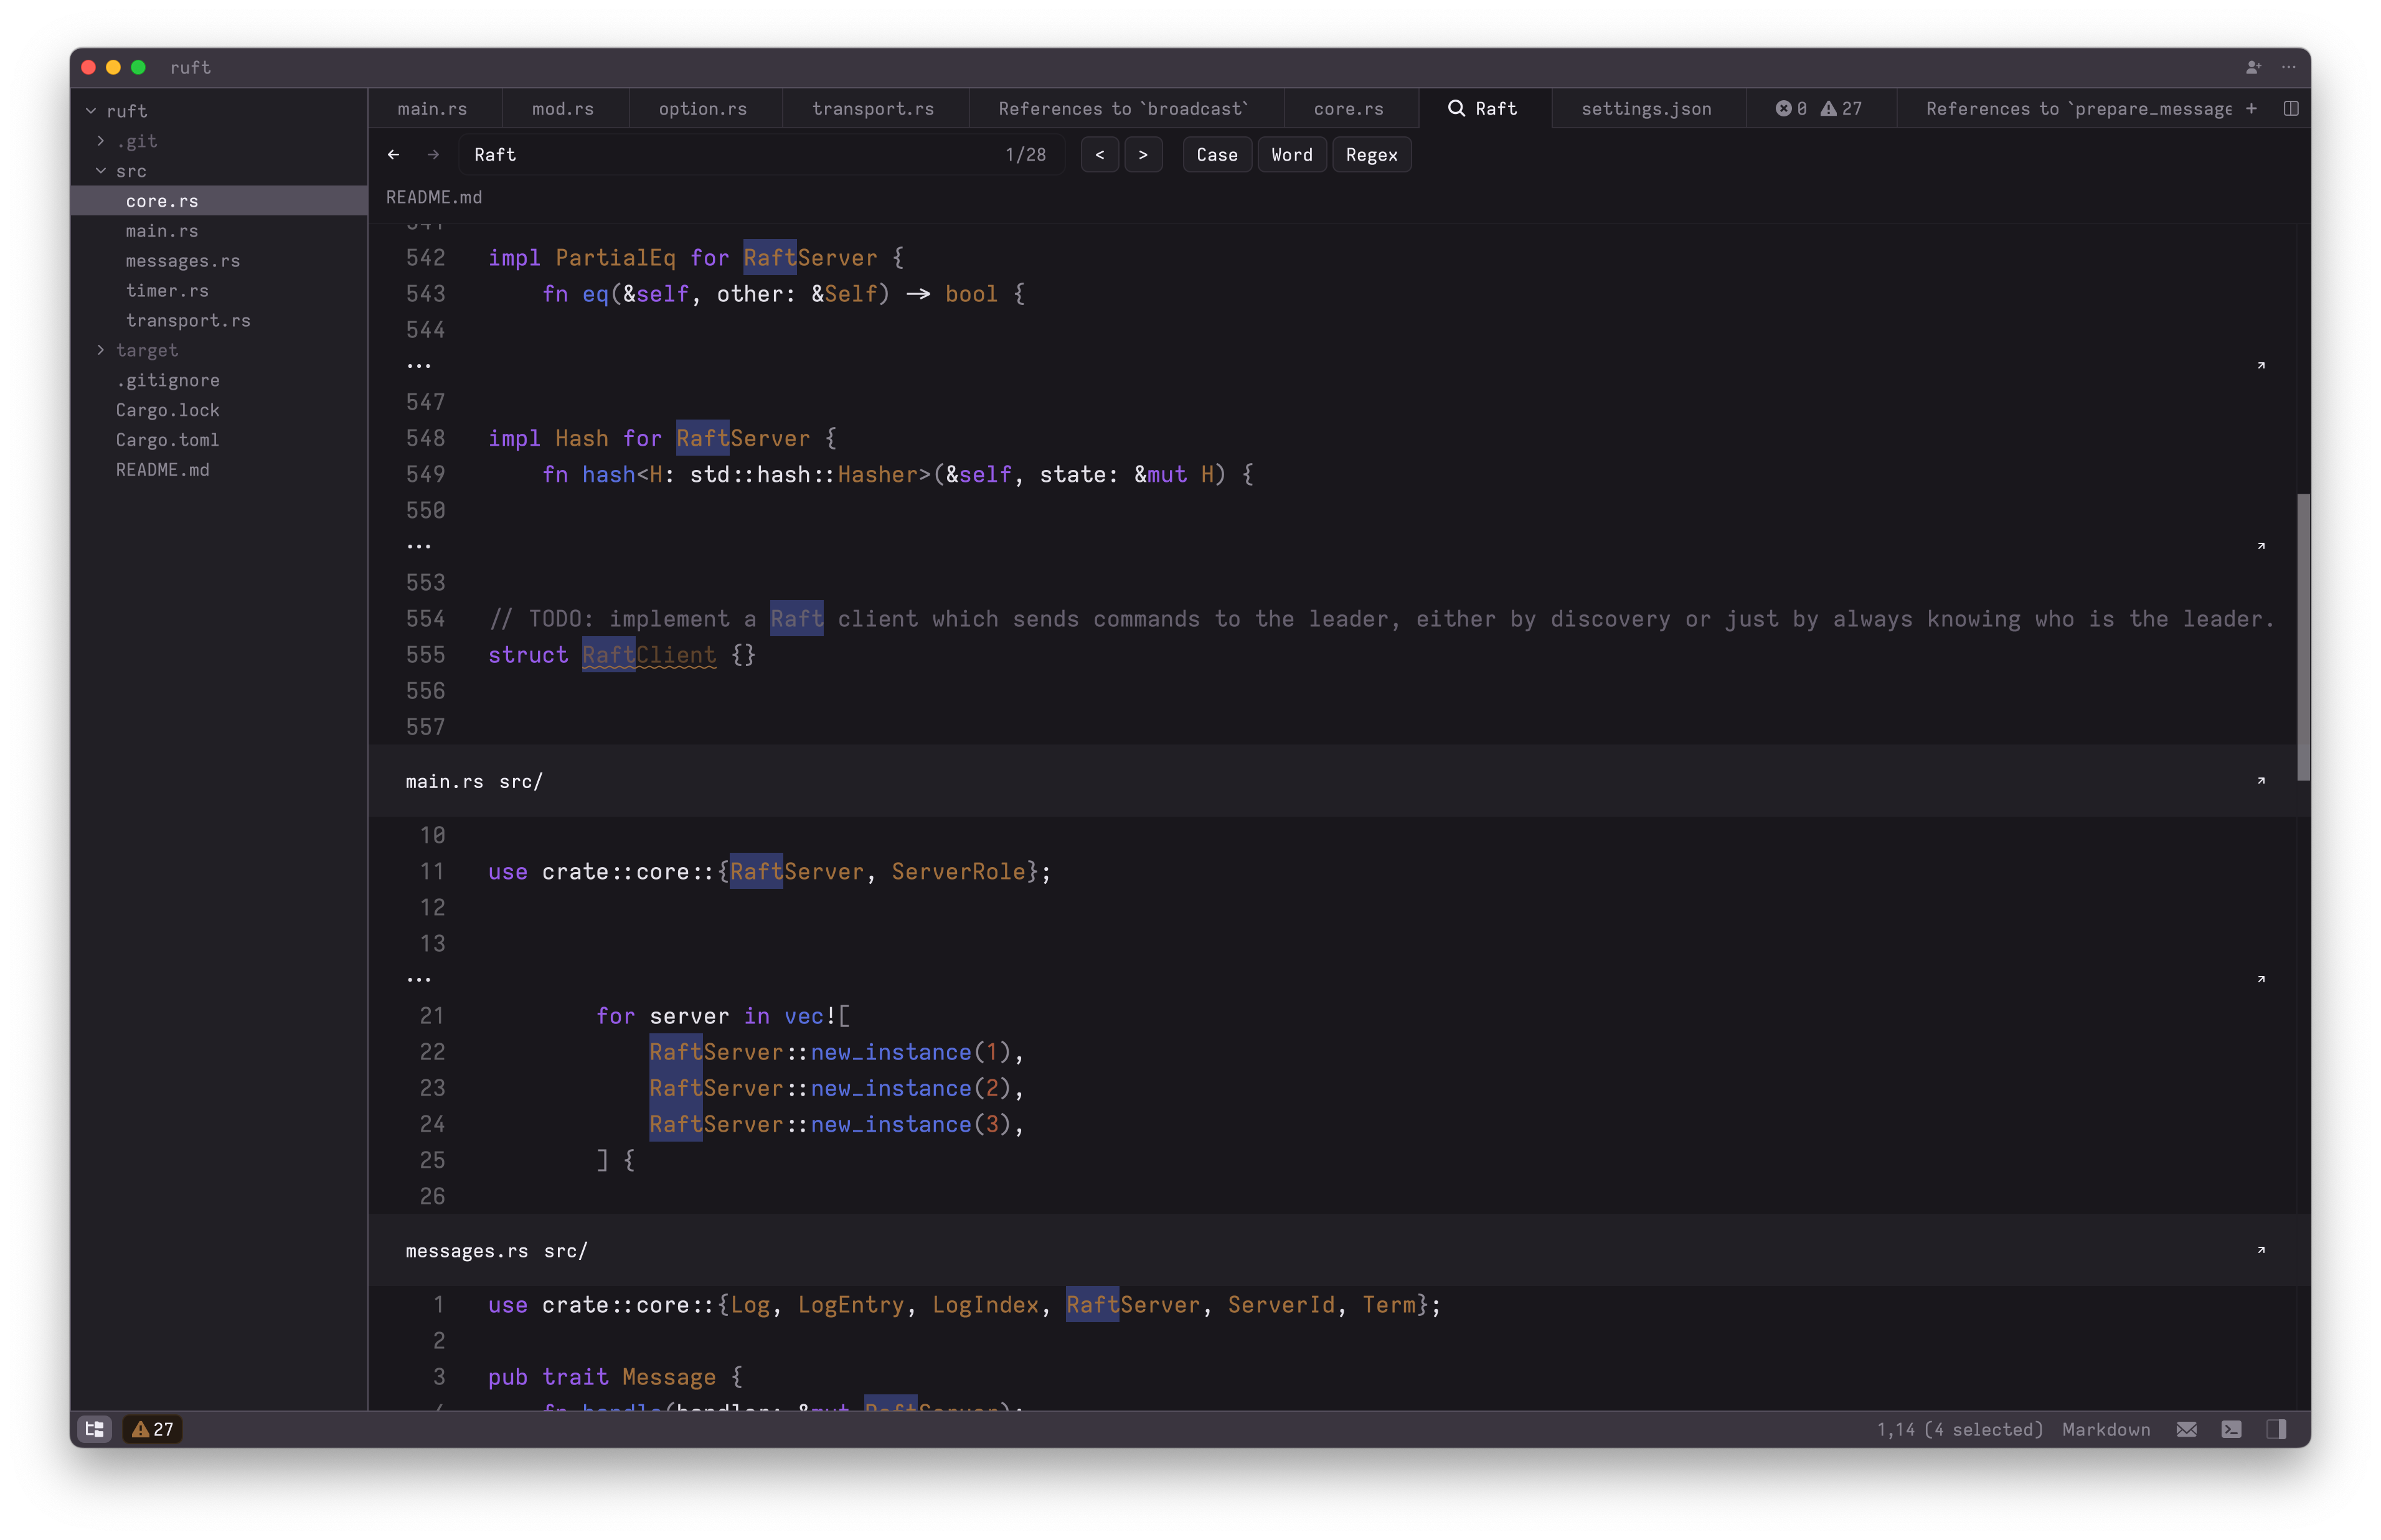Click the 1/28 match counter
The width and height of the screenshot is (2381, 1540).
click(x=1025, y=155)
